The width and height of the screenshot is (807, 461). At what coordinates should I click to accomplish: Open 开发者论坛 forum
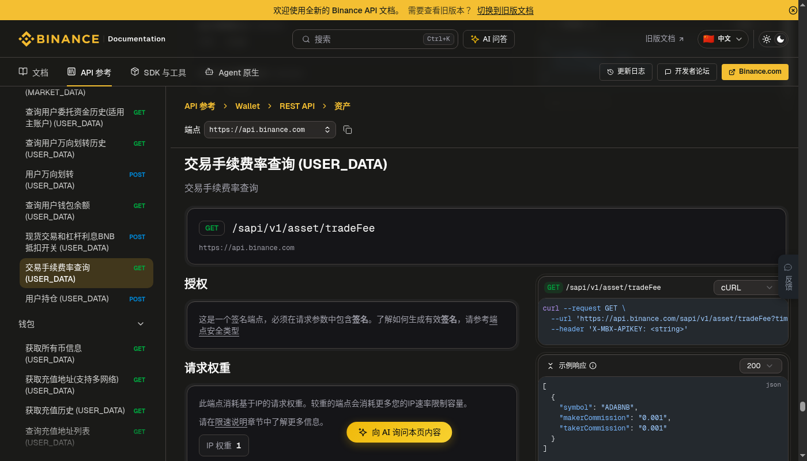pyautogui.click(x=687, y=71)
